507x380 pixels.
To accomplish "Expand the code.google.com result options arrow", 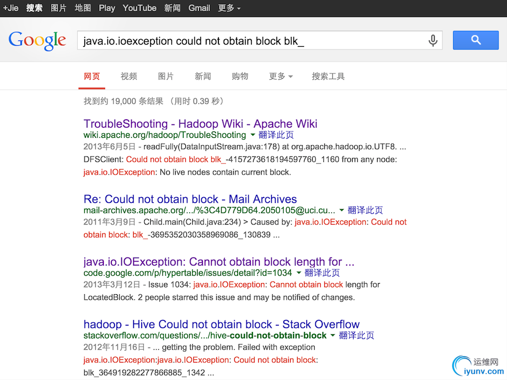I will coord(299,273).
